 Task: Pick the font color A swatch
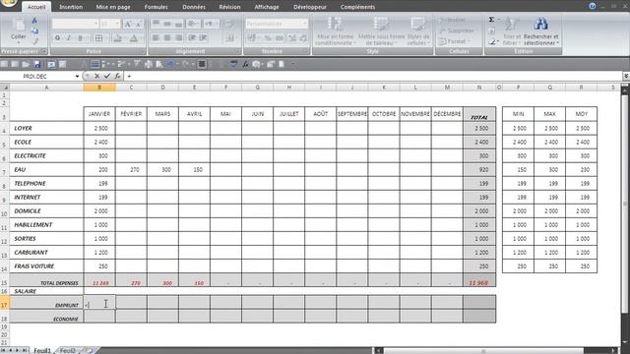[134, 38]
